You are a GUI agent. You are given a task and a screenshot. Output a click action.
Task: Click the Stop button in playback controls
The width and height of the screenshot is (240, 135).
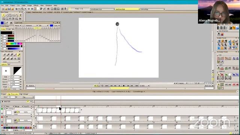(124, 86)
